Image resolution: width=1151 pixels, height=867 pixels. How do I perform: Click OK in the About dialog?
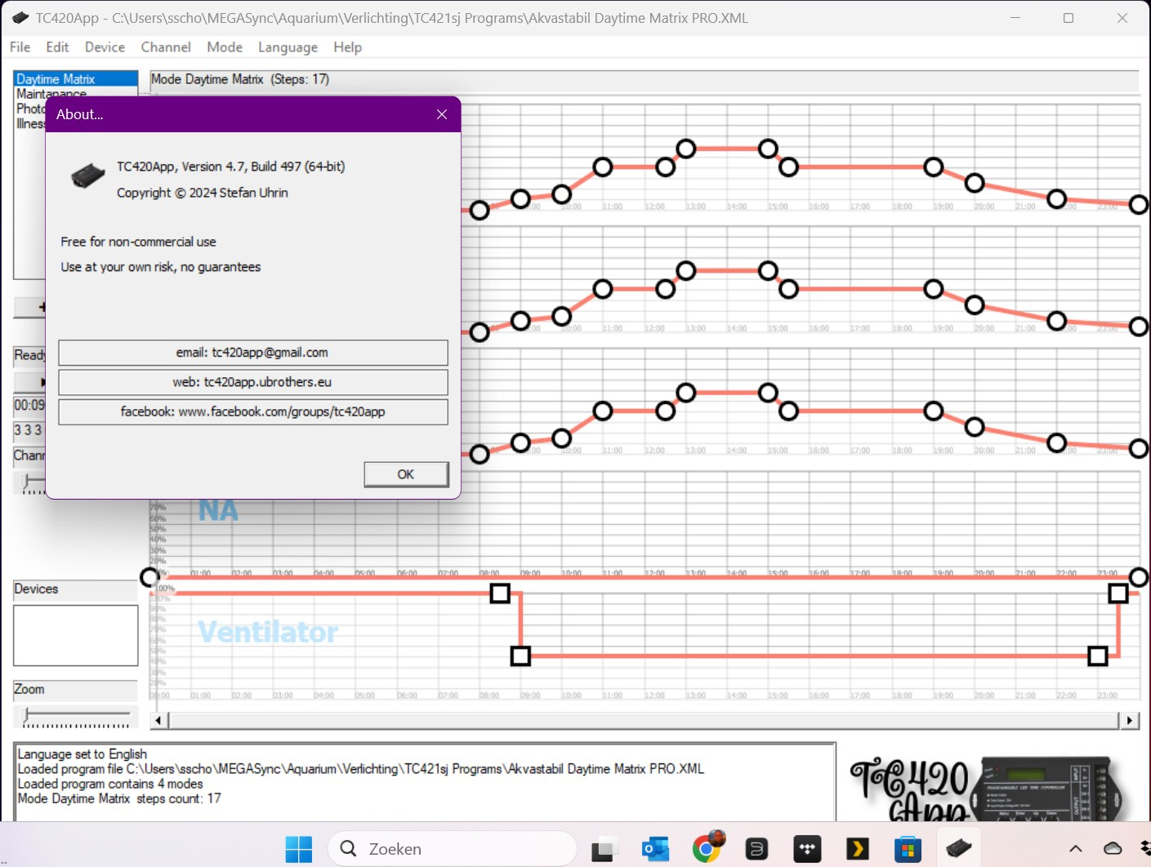click(x=406, y=474)
